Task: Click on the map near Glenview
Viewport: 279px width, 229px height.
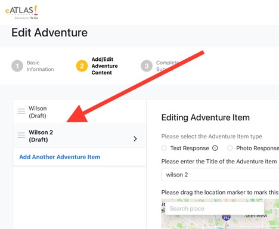Action: tap(256, 216)
